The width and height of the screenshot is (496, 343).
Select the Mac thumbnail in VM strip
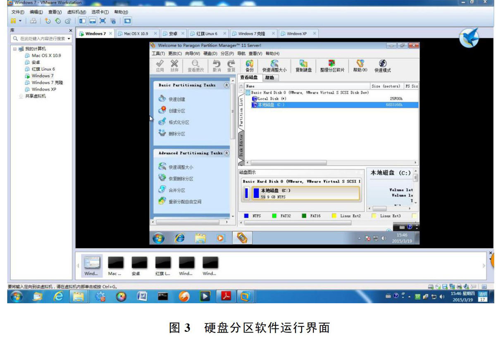(115, 266)
